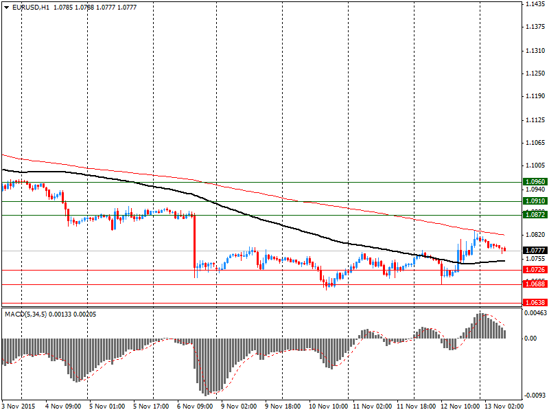Click the 5 Nov 17:00 time label
This screenshot has height=412, width=549.
(151, 406)
